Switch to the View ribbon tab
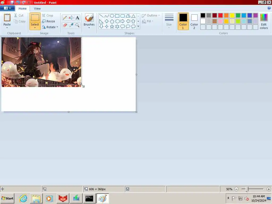 coord(37,8)
